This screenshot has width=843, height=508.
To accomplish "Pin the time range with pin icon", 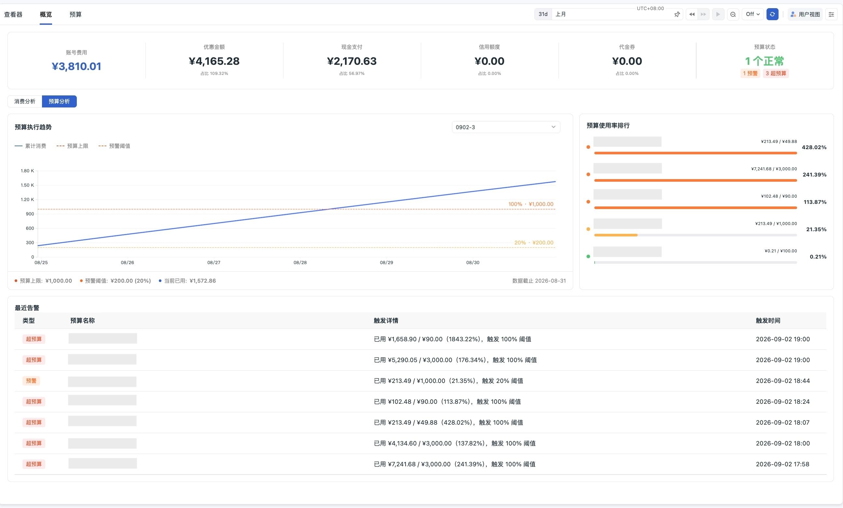I will 677,14.
